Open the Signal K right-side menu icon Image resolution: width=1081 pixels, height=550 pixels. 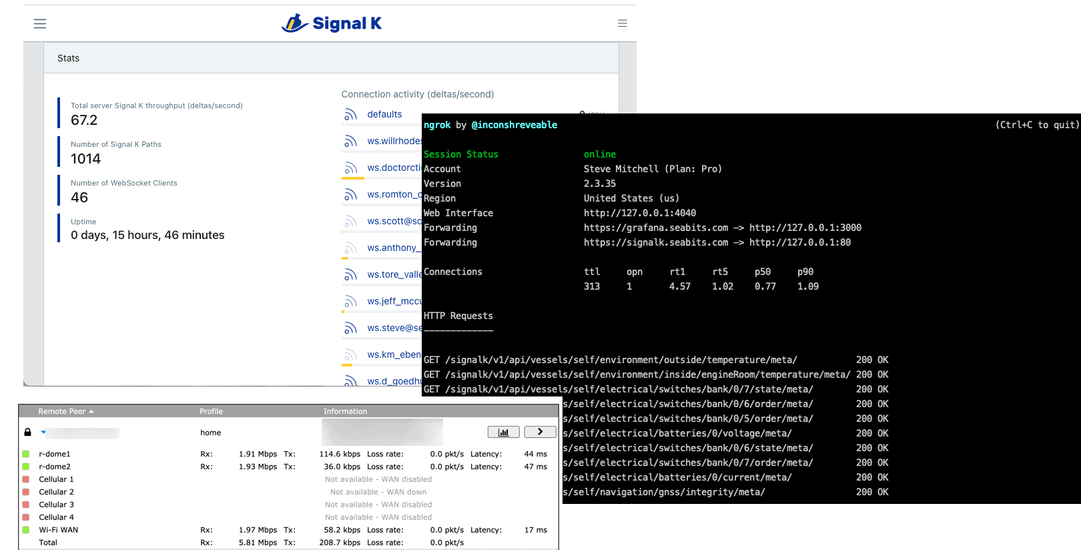pos(623,23)
